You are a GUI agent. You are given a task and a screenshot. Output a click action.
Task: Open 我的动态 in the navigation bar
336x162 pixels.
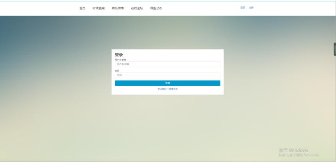click(x=156, y=8)
